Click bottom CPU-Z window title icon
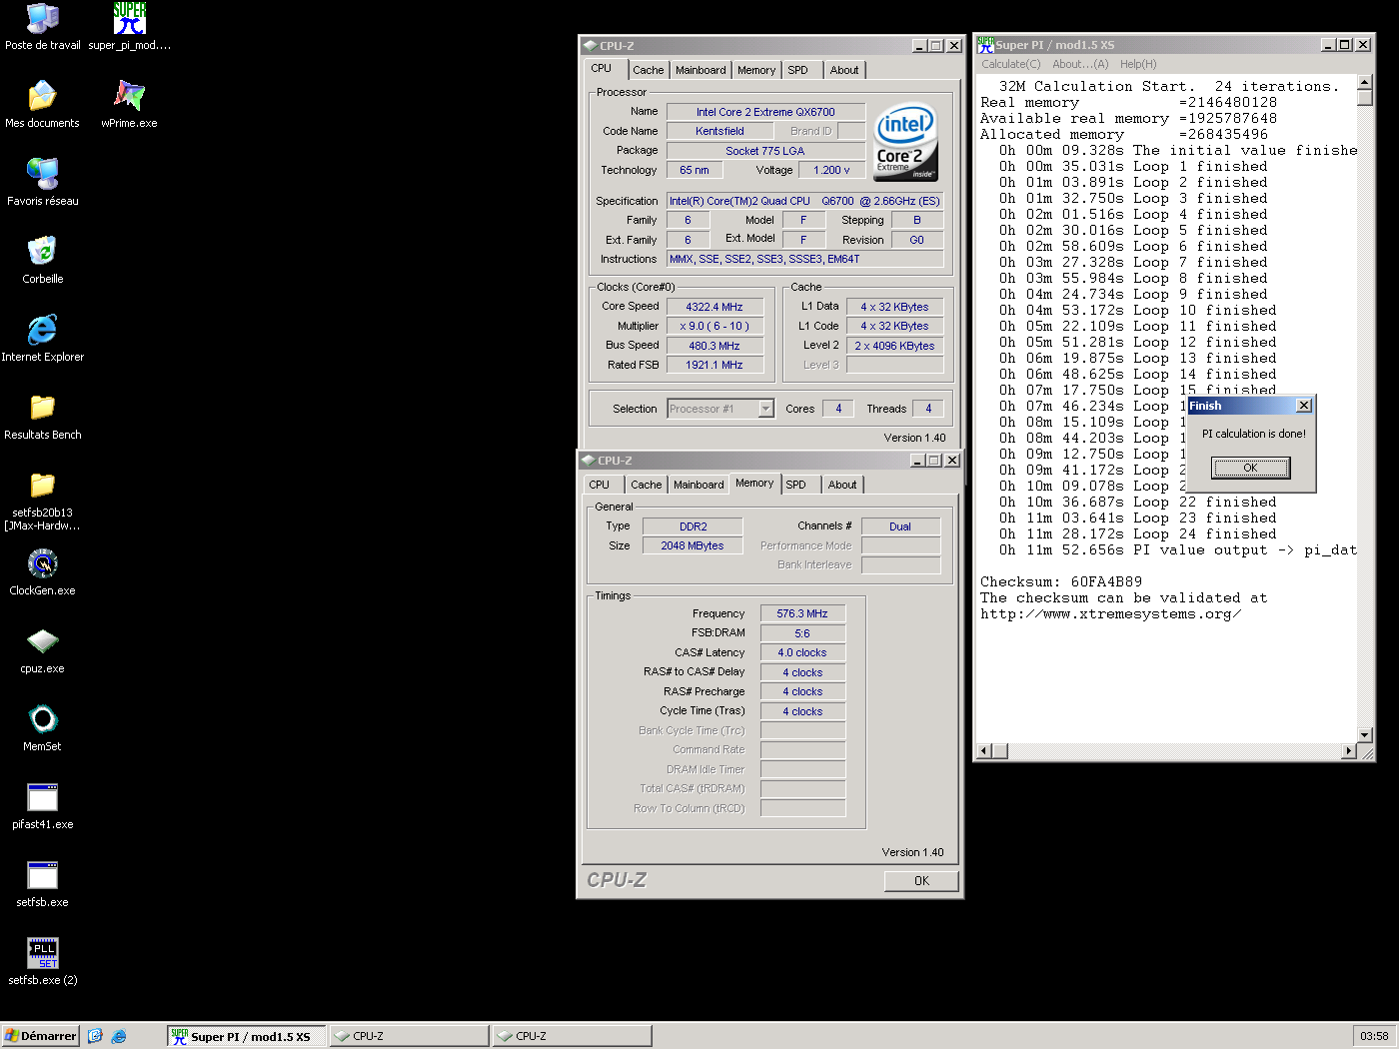The height and width of the screenshot is (1049, 1399). point(588,461)
